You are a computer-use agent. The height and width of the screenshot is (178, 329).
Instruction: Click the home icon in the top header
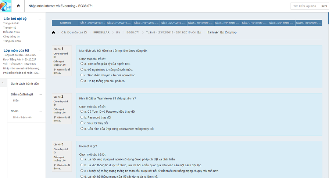[x=18, y=6]
